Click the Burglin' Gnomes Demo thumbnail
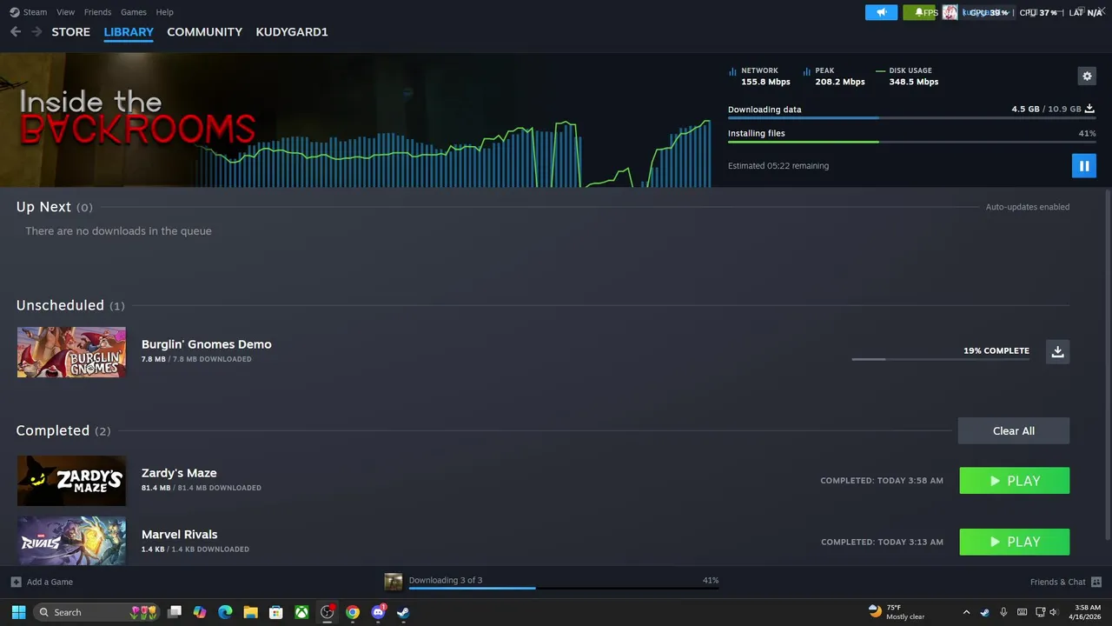Screen dimensions: 1112x626 coord(71,352)
